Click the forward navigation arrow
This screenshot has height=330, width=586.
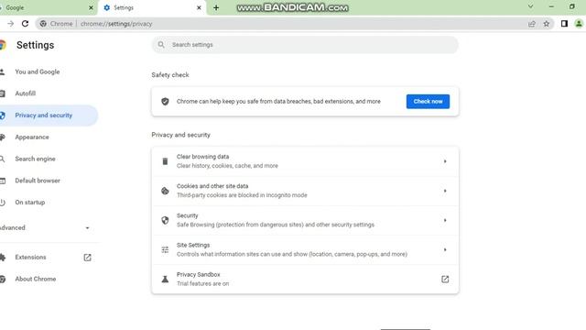(10, 24)
